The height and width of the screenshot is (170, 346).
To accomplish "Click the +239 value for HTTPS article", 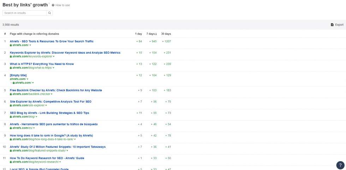I will 167,64.
